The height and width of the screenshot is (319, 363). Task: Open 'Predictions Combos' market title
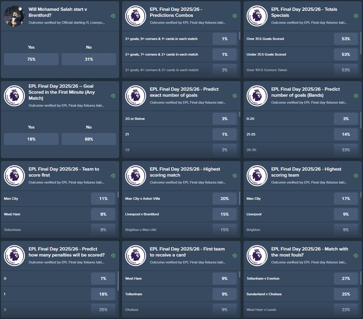pos(176,12)
